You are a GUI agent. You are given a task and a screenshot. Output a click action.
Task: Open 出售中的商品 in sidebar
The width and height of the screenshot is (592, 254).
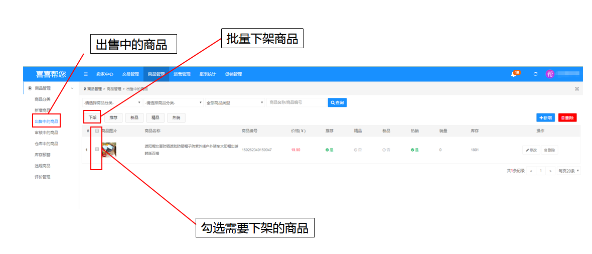(46, 121)
